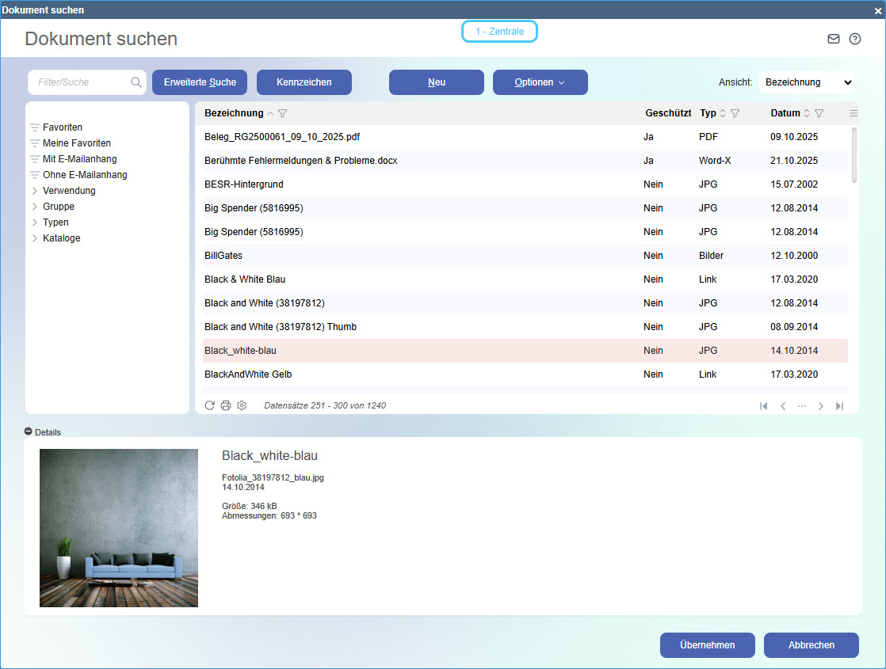Open the Optionen menu
The image size is (886, 669).
[x=540, y=82]
